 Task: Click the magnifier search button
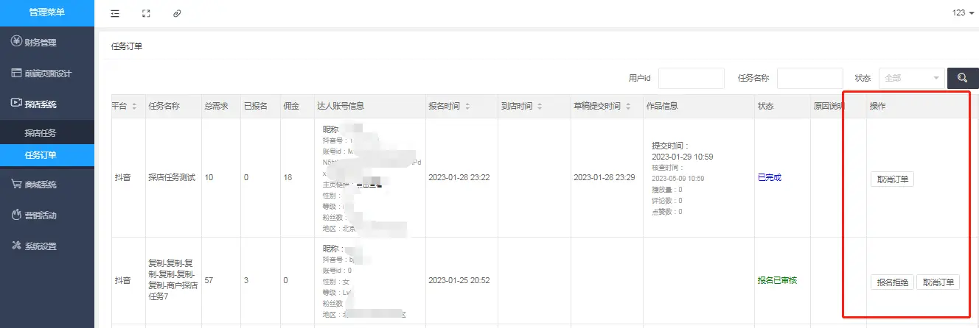coord(963,78)
